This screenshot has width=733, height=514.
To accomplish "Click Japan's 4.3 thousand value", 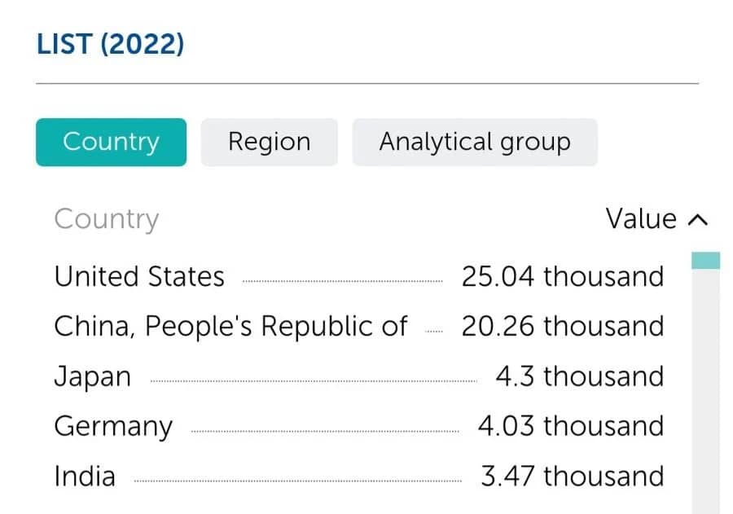I will [579, 376].
